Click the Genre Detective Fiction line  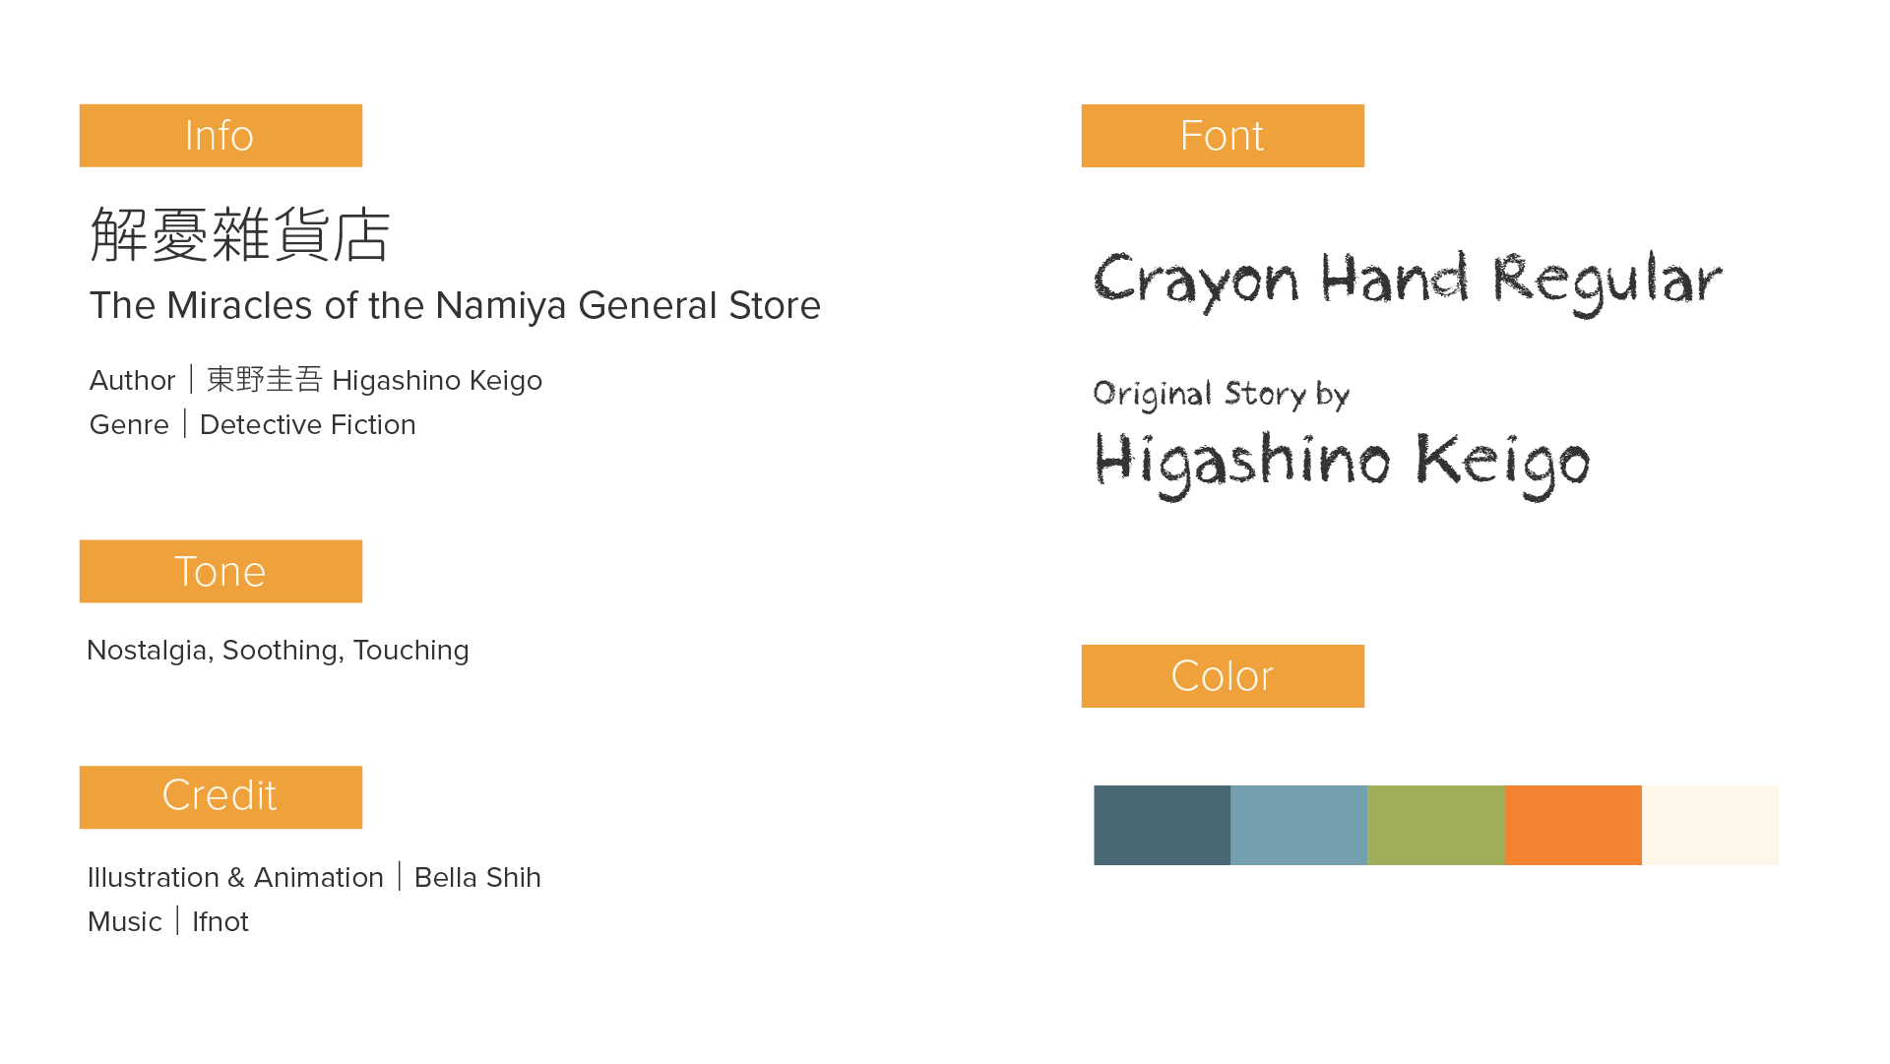[x=252, y=424]
